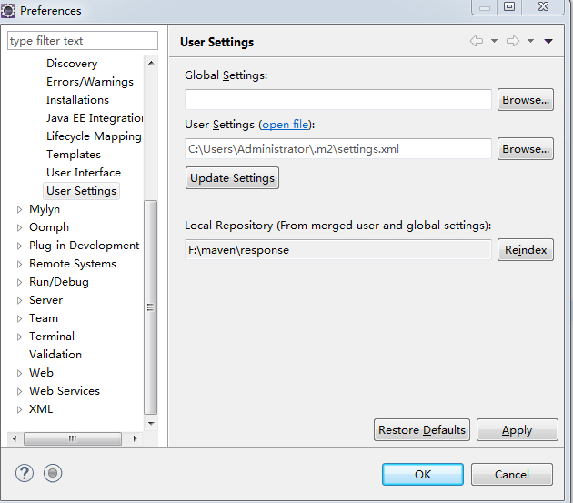573x503 pixels.
Task: Click the Update Settings button
Action: tap(232, 178)
